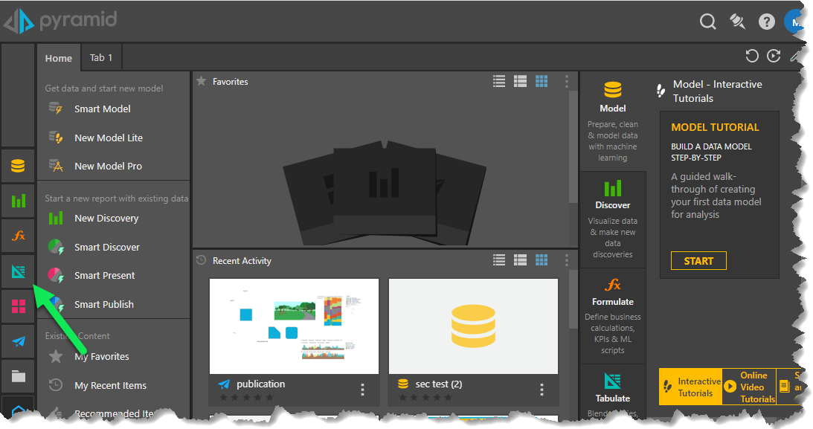
Task: Click the search magnifier icon
Action: 707,22
